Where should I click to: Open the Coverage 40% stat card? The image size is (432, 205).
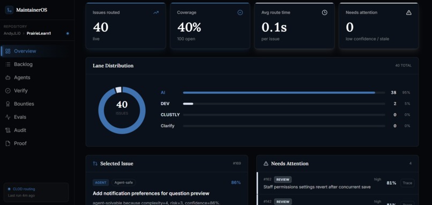tap(210, 26)
